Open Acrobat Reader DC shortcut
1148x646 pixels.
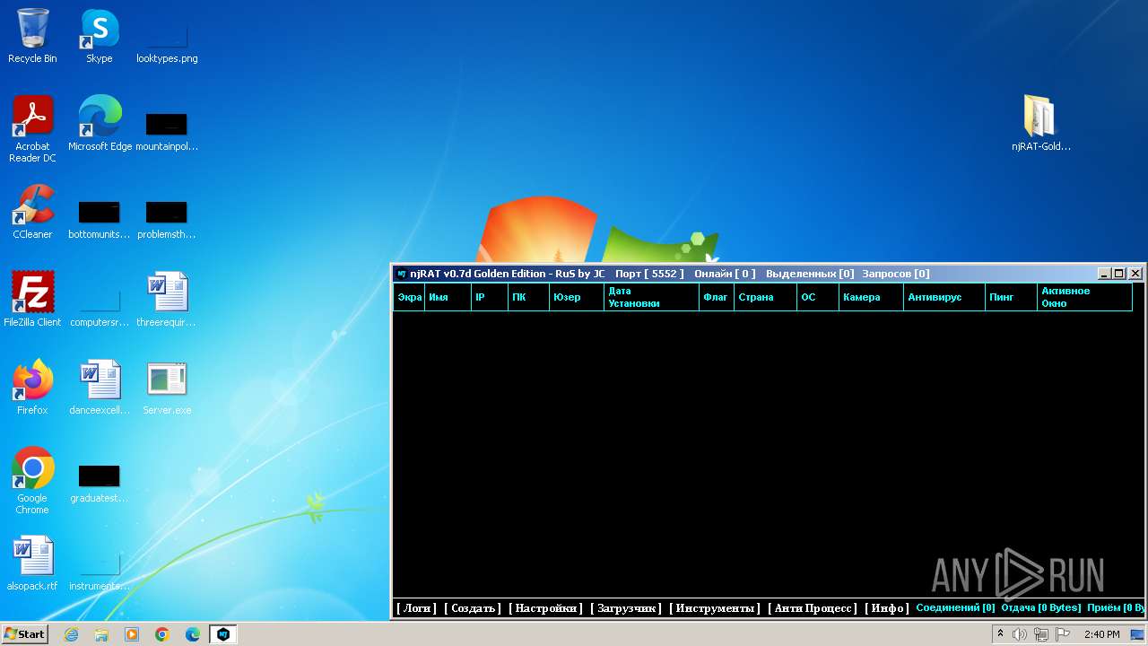pyautogui.click(x=32, y=129)
